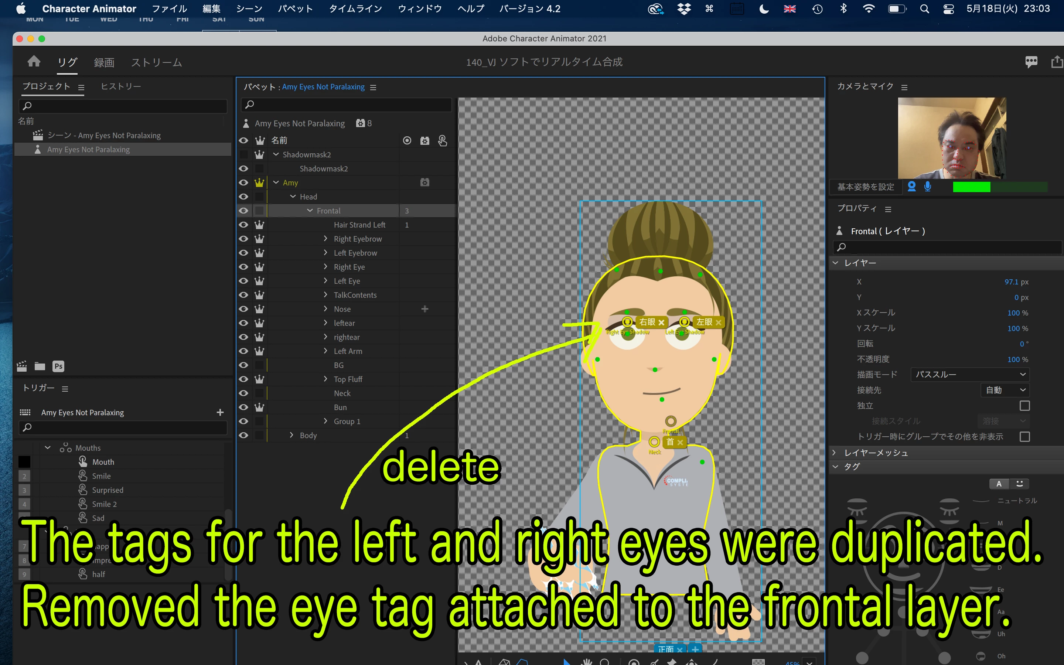Remove the 右眼 tag with its X
The height and width of the screenshot is (665, 1064).
coord(661,323)
